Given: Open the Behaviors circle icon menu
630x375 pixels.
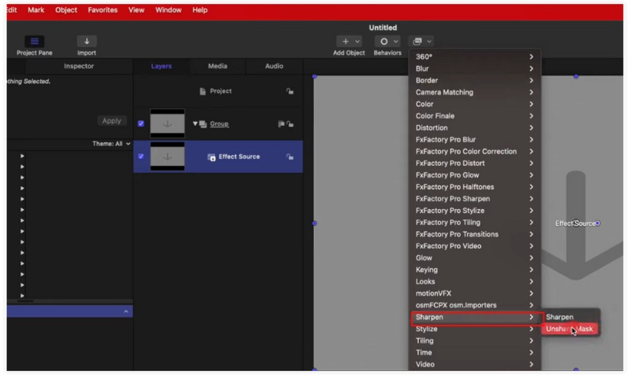Looking at the screenshot, I should coord(386,42).
